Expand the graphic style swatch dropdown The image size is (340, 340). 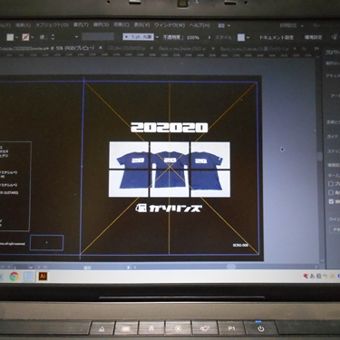pos(248,37)
